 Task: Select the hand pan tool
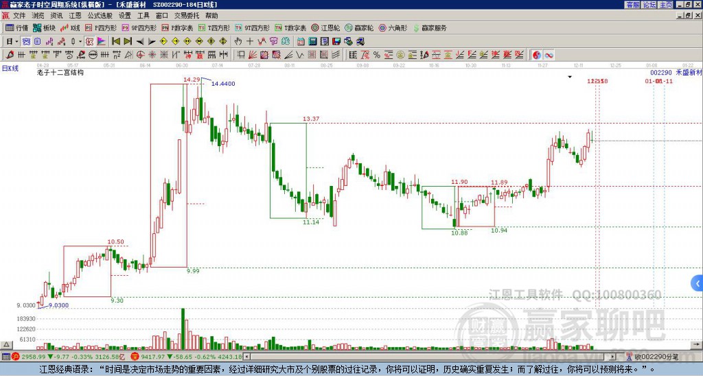point(238,42)
